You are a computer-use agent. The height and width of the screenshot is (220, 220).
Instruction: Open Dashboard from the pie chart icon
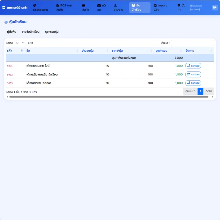pyautogui.click(x=40, y=7)
